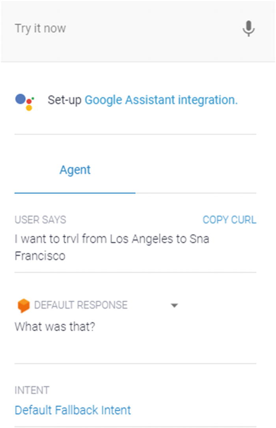The image size is (276, 428).
Task: Click the colorful Google Assistant logo
Action: click(x=24, y=102)
